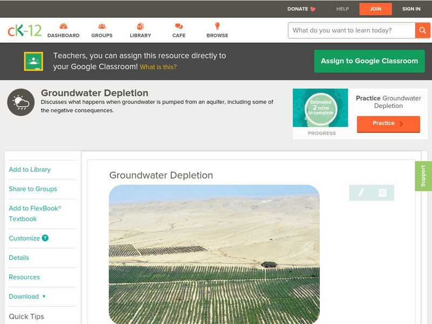Screen dimensions: 432x324
Task: Start the Practice exercise
Action: (x=388, y=124)
